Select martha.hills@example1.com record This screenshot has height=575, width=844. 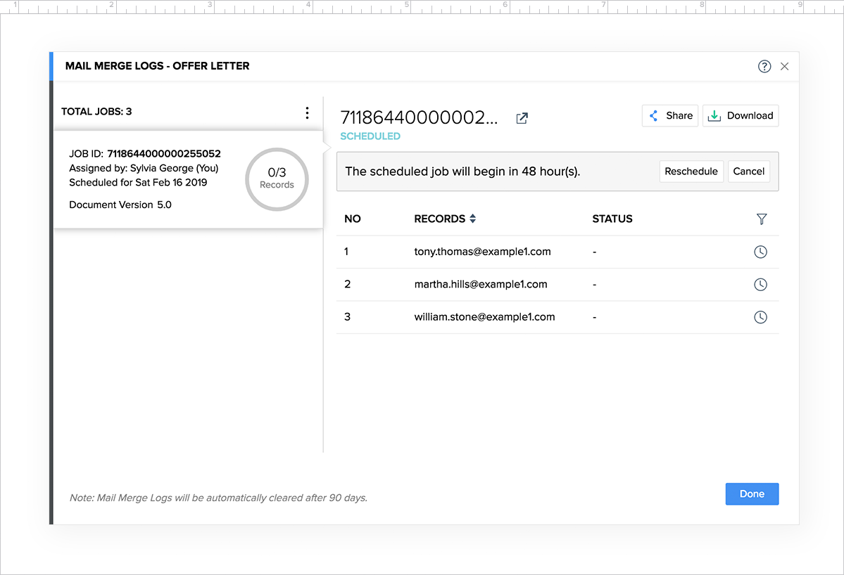[481, 284]
